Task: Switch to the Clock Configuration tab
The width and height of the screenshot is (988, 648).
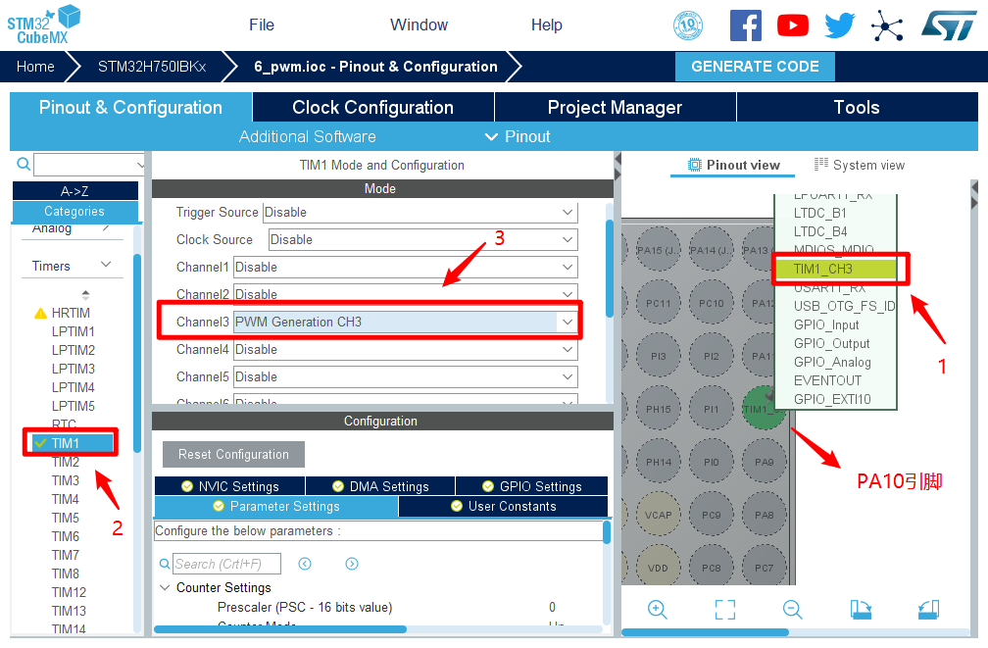Action: 372,108
